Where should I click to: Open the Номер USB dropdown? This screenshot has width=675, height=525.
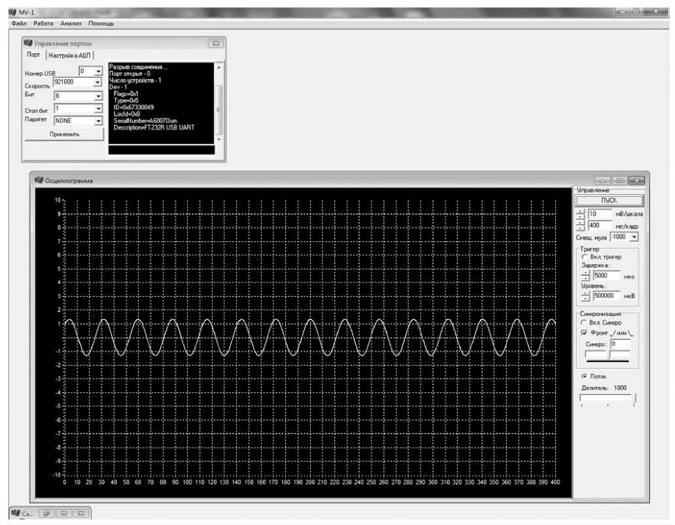(98, 71)
